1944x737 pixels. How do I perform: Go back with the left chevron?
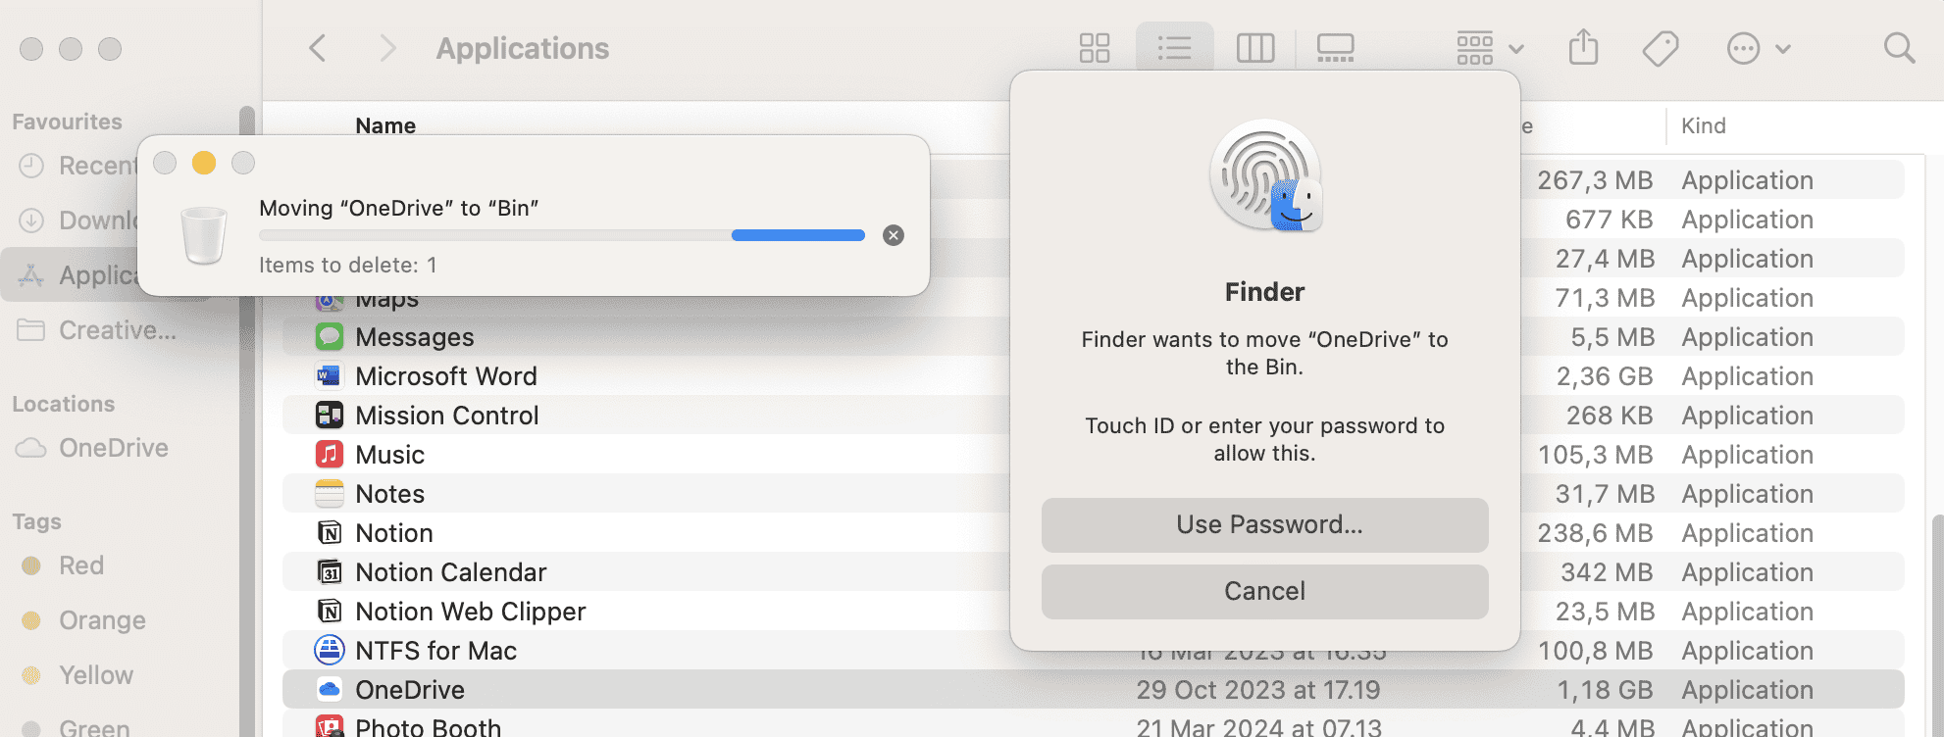317,48
